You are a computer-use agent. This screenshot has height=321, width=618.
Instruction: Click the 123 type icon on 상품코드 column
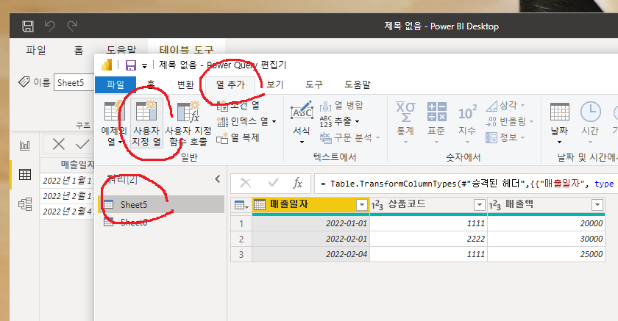click(377, 204)
